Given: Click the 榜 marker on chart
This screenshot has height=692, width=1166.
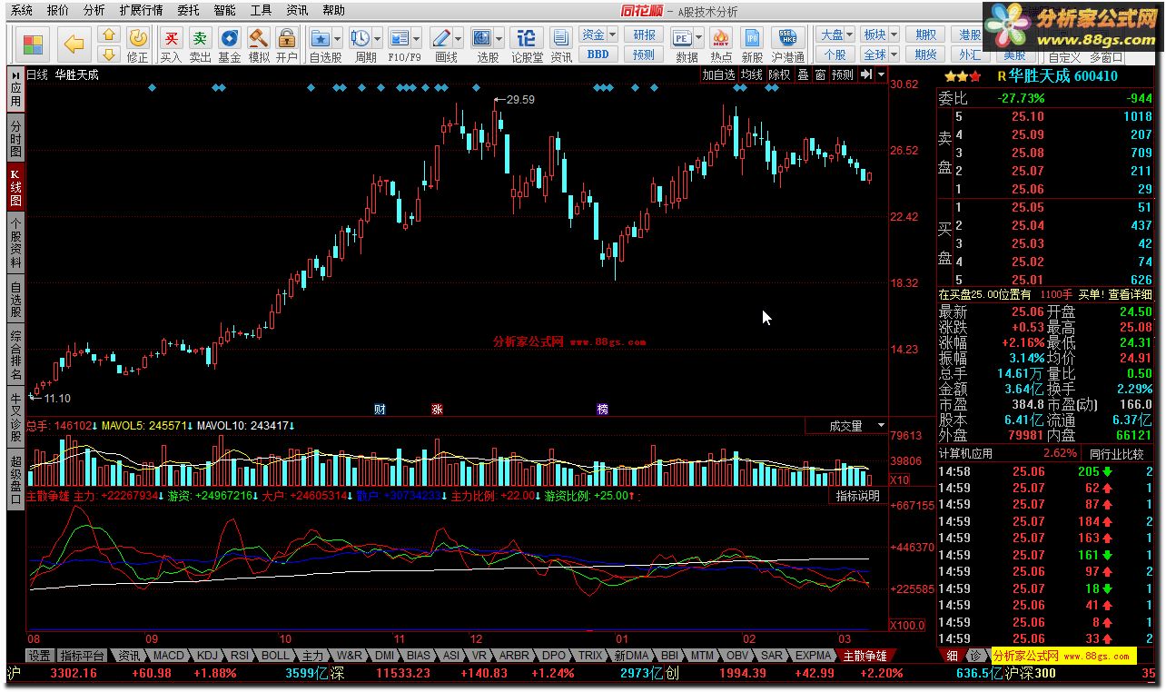Looking at the screenshot, I should coord(602,410).
